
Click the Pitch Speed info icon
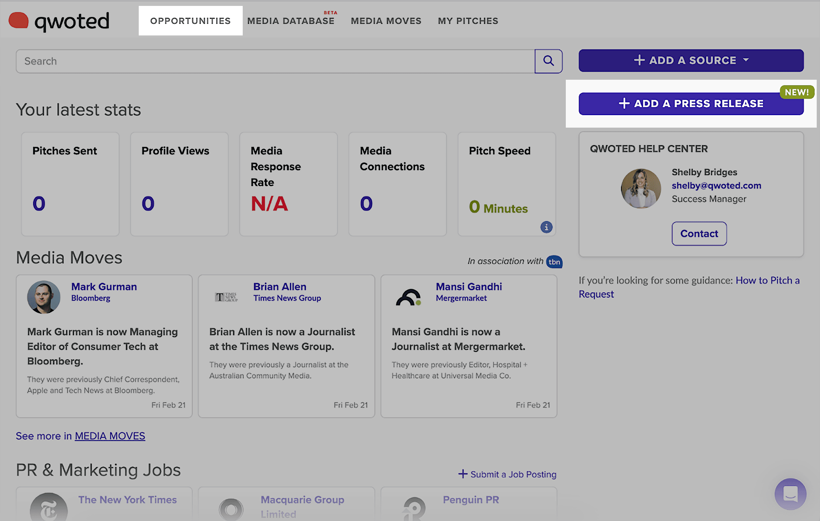point(546,227)
